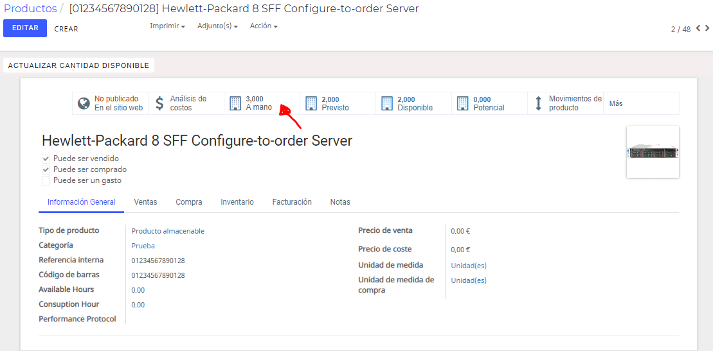Open Movimientos de producto stat button

point(565,103)
